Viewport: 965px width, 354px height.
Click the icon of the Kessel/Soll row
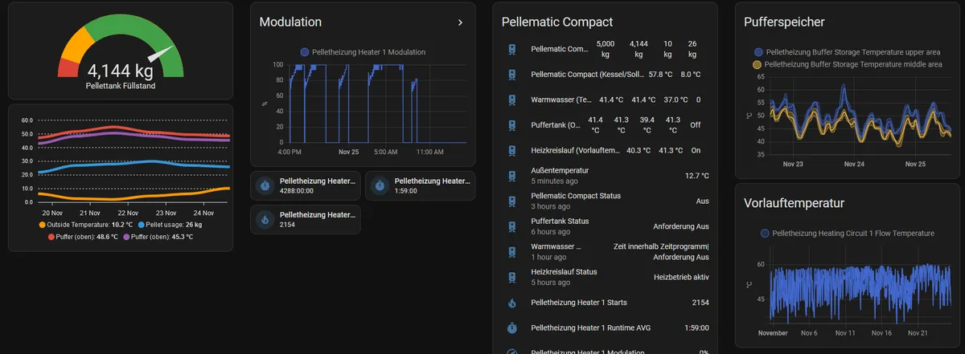tap(512, 75)
